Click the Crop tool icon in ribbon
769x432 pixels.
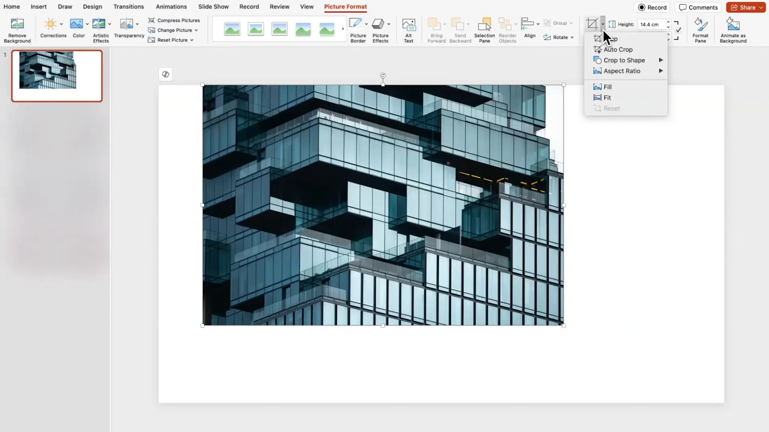point(592,24)
